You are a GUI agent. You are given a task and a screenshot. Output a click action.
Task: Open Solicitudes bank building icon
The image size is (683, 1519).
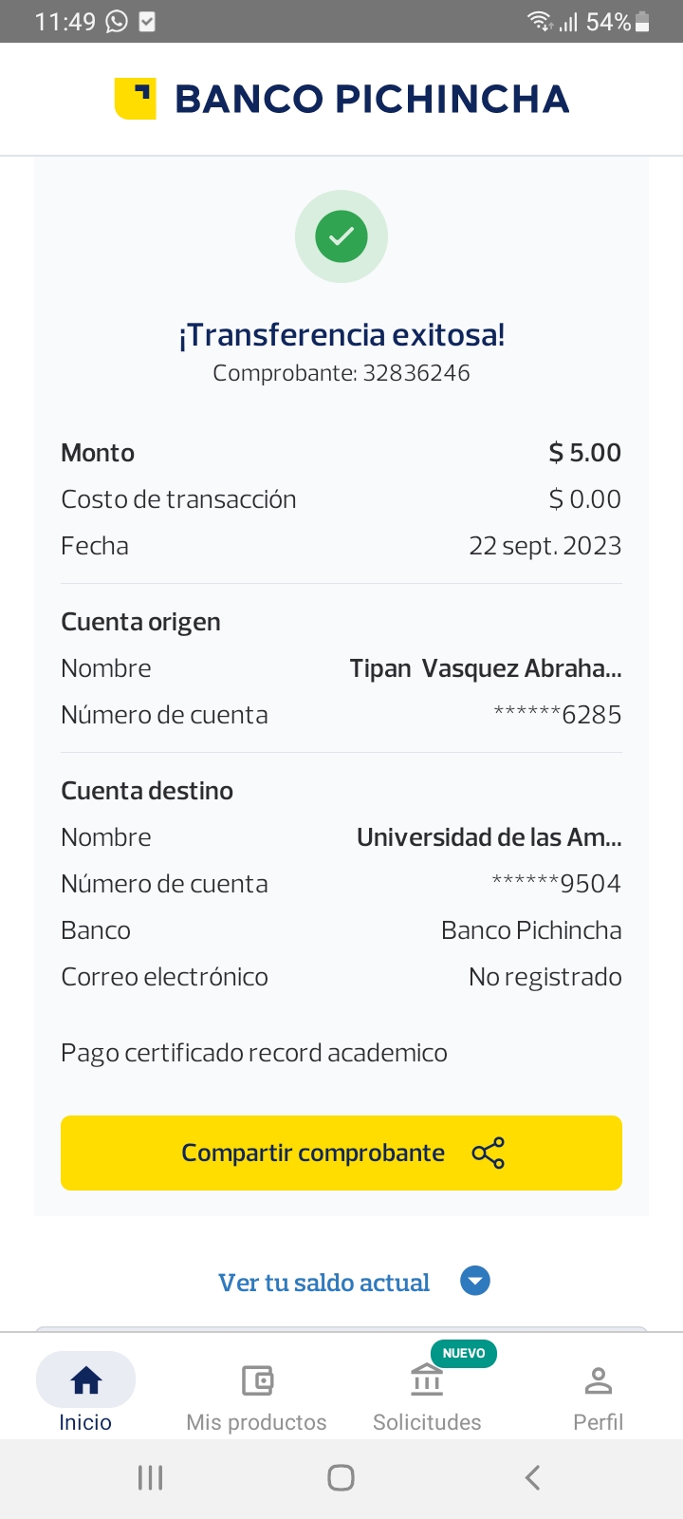click(427, 1379)
